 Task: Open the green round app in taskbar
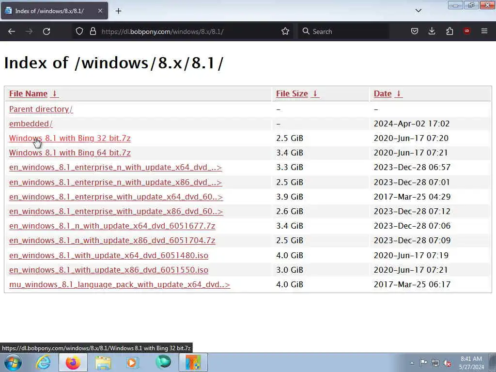click(x=163, y=362)
